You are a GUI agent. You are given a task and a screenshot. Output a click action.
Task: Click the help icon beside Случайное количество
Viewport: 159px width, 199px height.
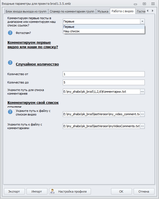pos(10,62)
